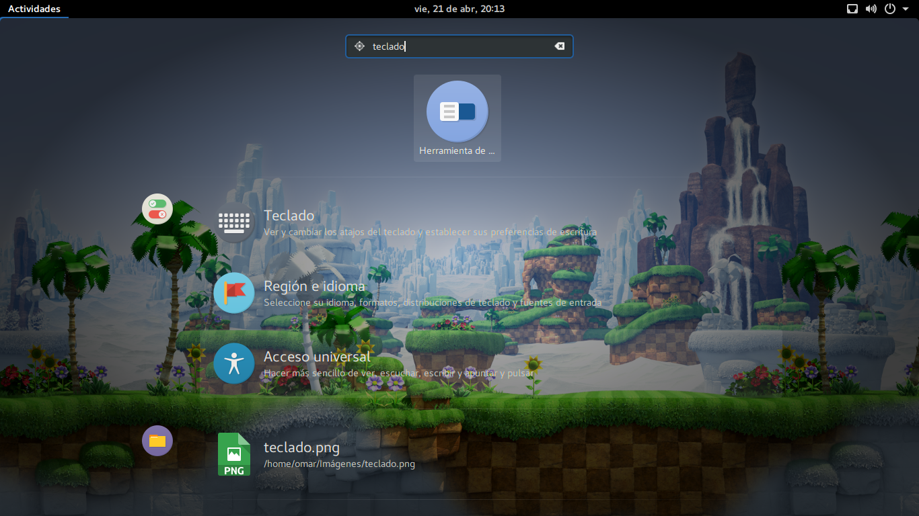Select the Acceso universal result title

(x=318, y=357)
